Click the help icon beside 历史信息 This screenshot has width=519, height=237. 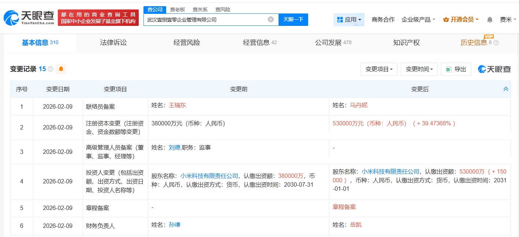tap(496, 43)
